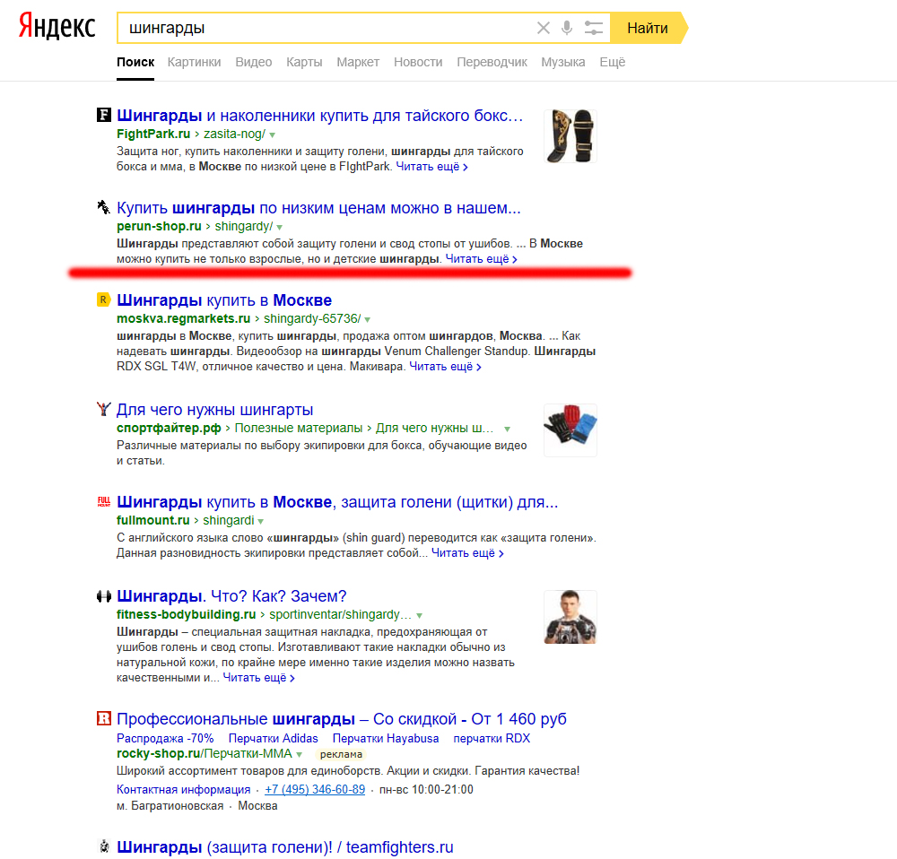Expand dropdown arrow next to rocky-shop.ru URL
897x859 pixels.
click(300, 754)
